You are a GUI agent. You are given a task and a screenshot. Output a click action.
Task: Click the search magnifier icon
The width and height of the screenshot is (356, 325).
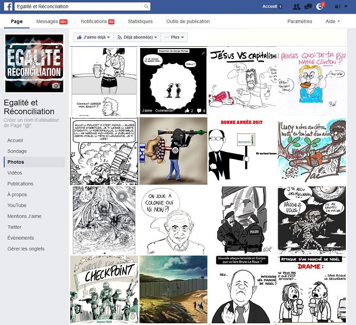[x=146, y=7]
